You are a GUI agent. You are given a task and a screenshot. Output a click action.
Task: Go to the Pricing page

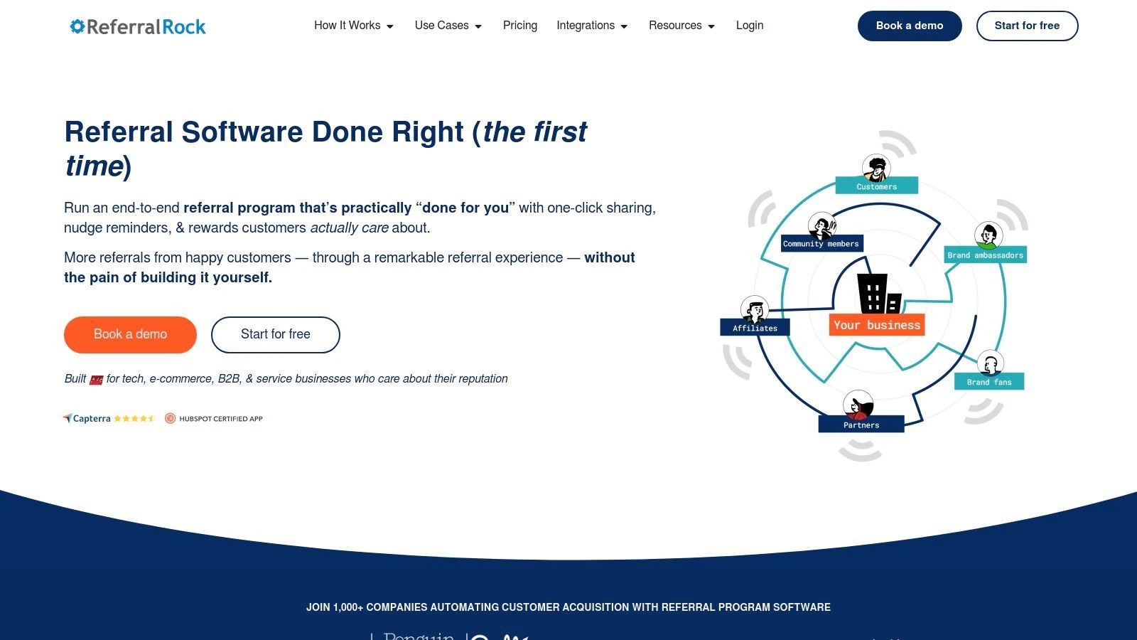519,26
